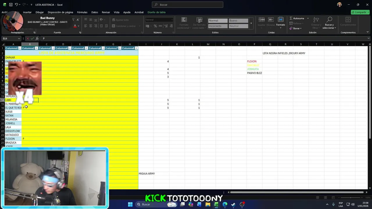This screenshot has height=209, width=372.
Task: Click the text orientation icon
Action: point(101,20)
